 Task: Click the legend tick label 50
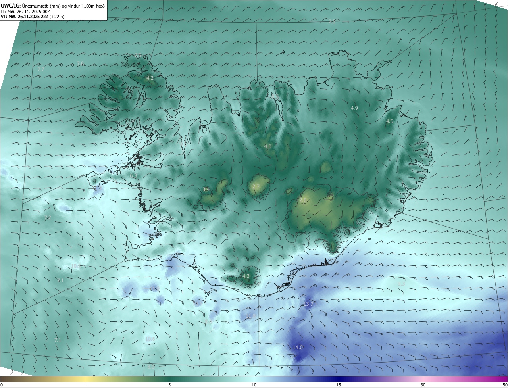coord(505,385)
